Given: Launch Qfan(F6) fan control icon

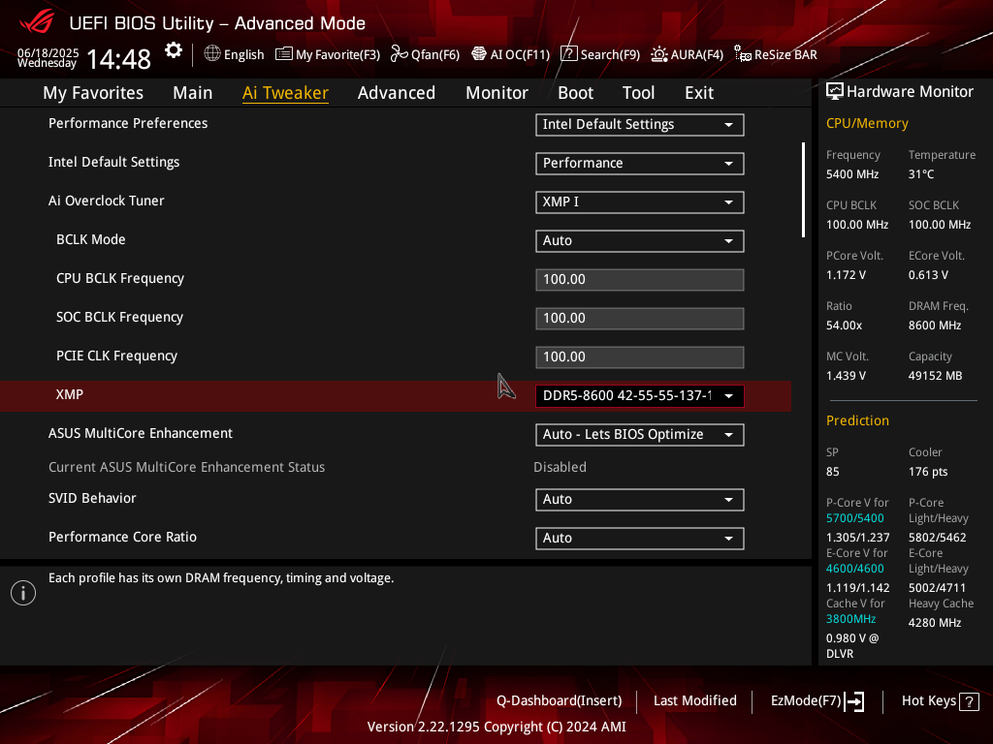Looking at the screenshot, I should coord(399,54).
